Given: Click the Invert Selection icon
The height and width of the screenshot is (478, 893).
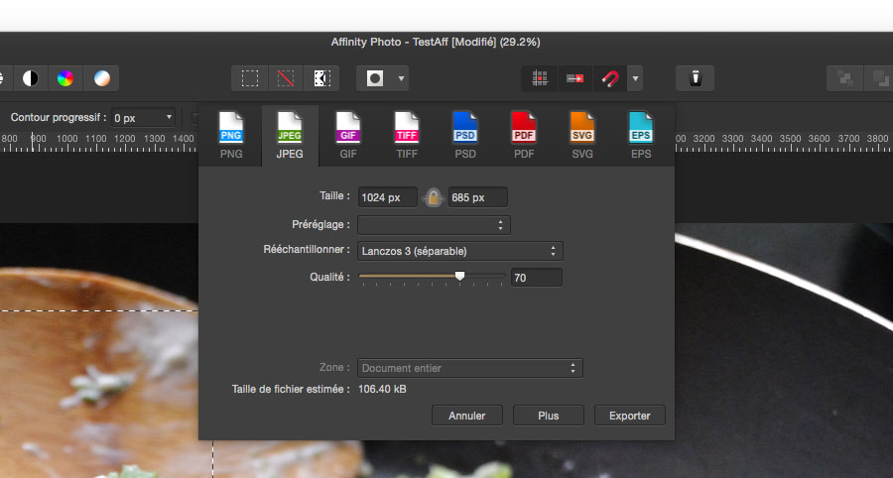Looking at the screenshot, I should [x=321, y=78].
